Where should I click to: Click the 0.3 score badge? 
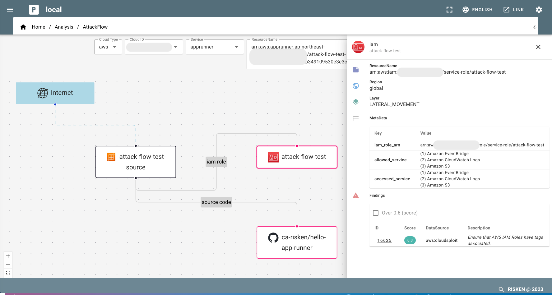(410, 240)
